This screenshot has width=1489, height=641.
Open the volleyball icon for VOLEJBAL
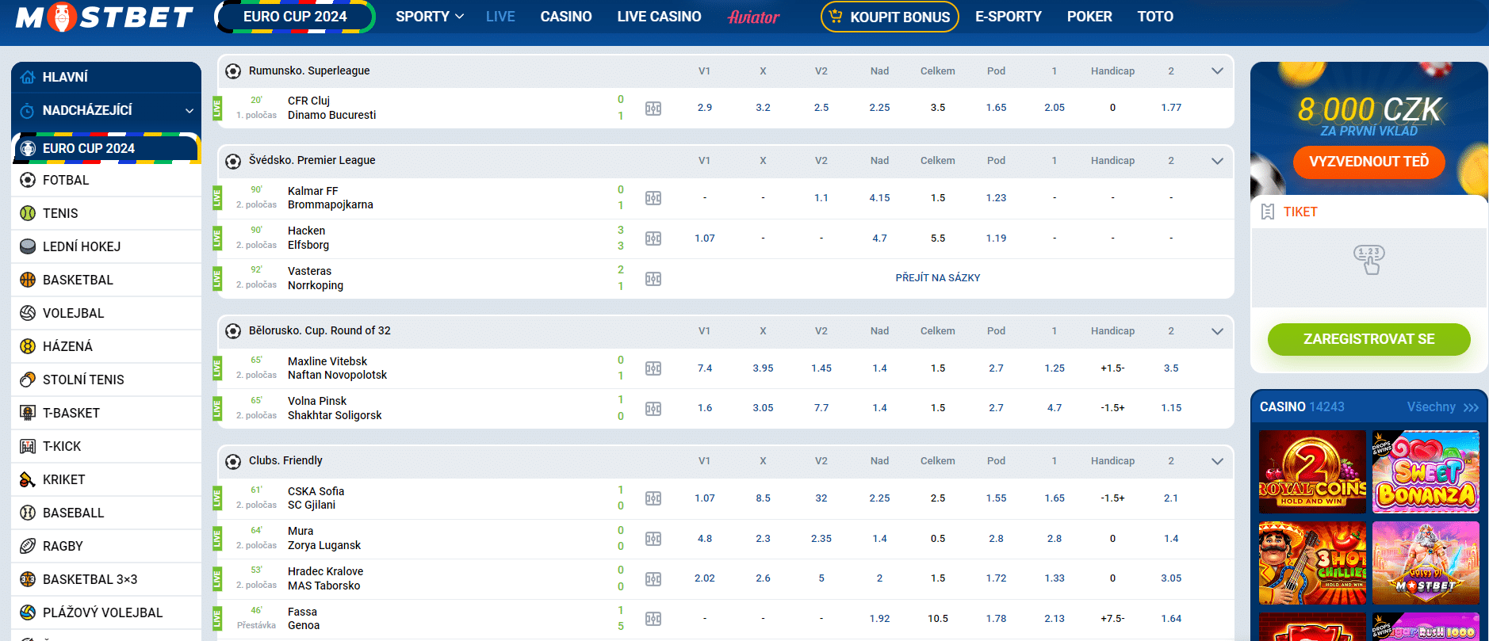click(28, 313)
